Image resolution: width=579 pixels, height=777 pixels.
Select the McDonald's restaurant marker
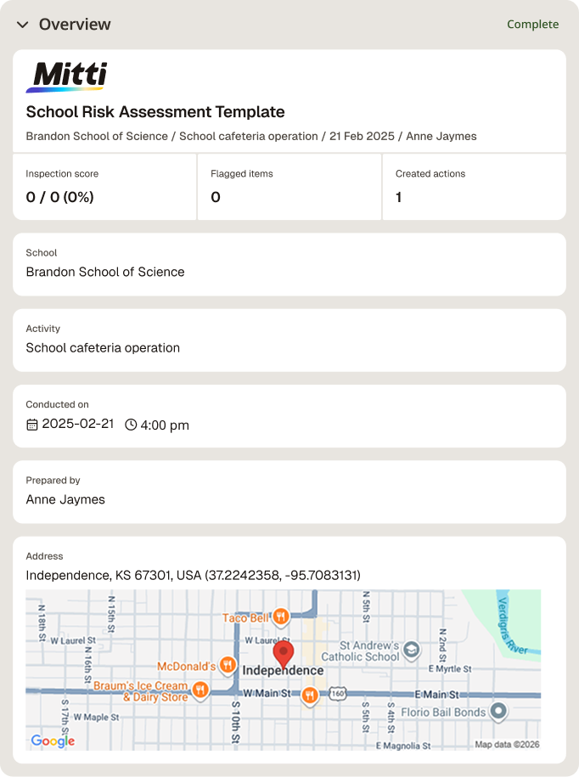(228, 665)
